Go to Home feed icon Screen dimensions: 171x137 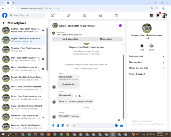[53, 15]
